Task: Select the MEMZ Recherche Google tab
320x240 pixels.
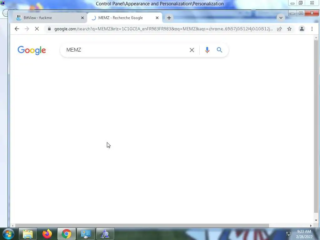Action: point(124,18)
